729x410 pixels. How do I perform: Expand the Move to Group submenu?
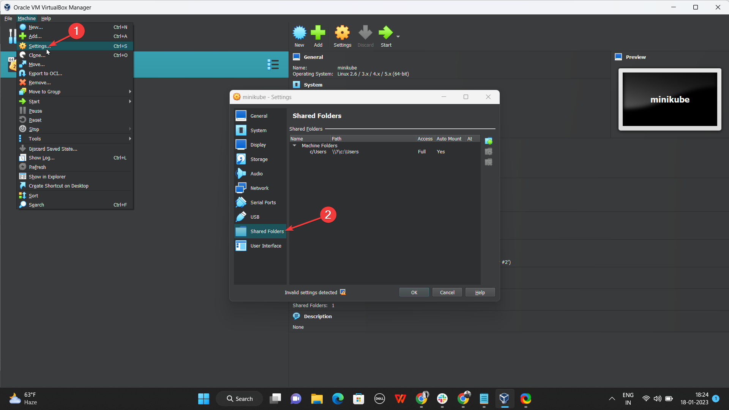pyautogui.click(x=75, y=91)
